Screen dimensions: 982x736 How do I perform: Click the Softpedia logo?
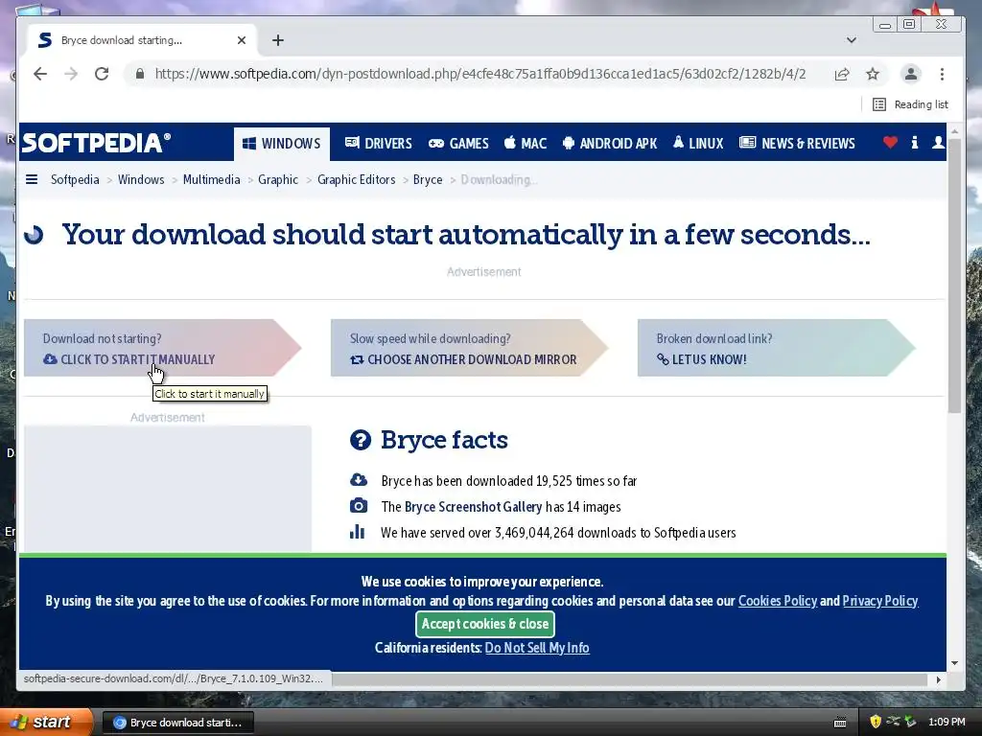click(x=96, y=143)
